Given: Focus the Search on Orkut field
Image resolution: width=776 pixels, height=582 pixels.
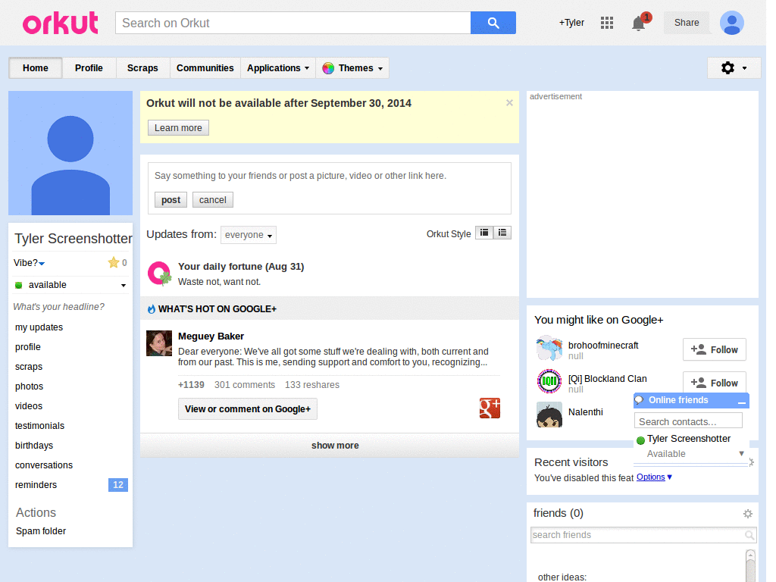Looking at the screenshot, I should click(x=293, y=23).
